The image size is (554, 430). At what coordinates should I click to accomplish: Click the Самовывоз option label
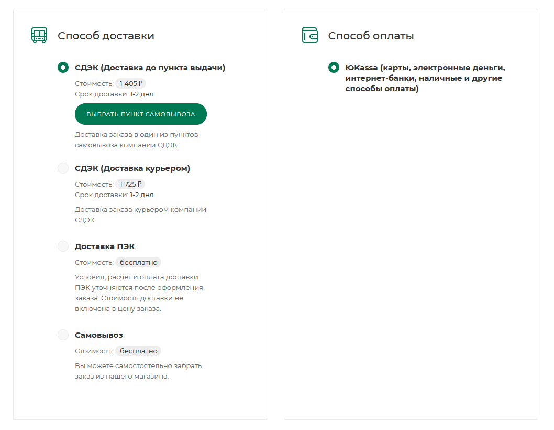pyautogui.click(x=99, y=335)
